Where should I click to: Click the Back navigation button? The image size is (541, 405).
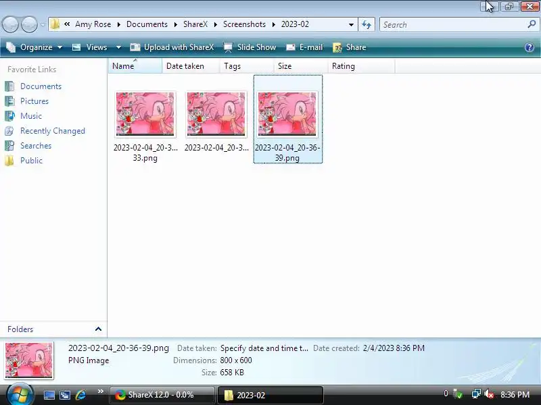10,25
